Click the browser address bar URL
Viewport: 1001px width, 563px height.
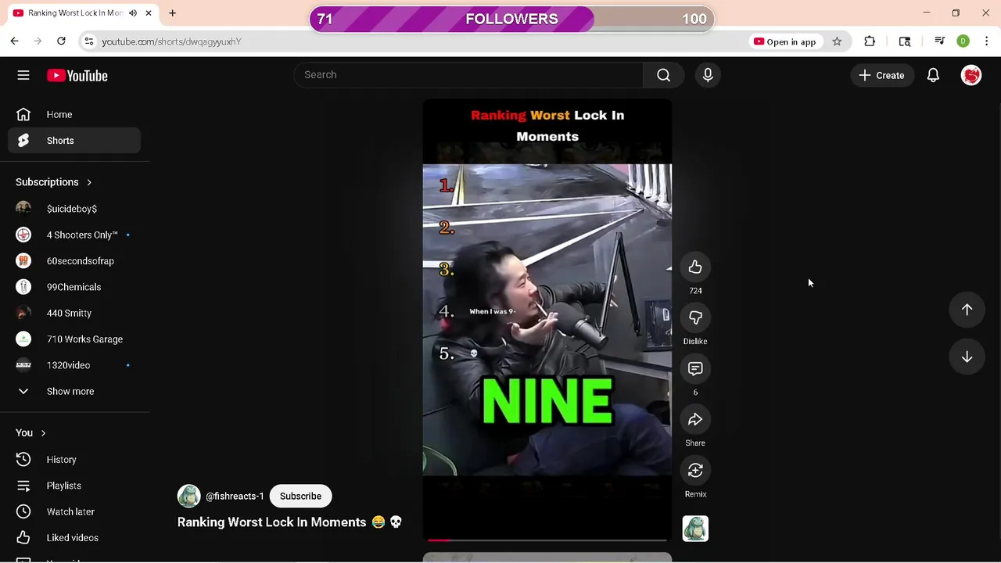point(171,41)
